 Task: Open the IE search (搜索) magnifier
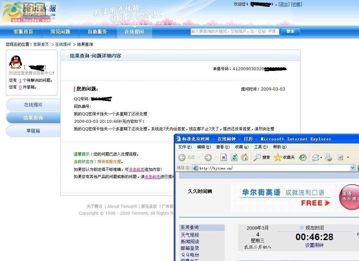click(x=262, y=157)
